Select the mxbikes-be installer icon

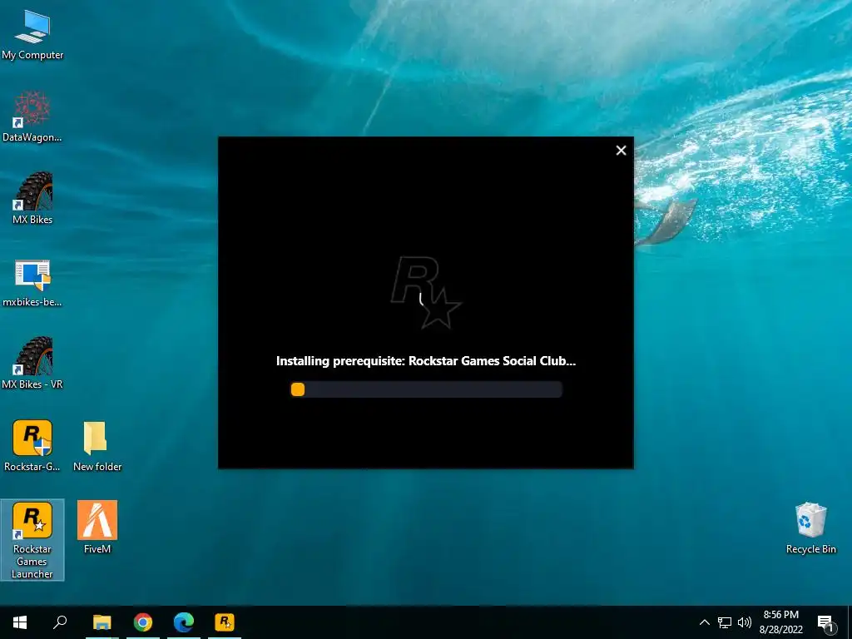pyautogui.click(x=32, y=281)
